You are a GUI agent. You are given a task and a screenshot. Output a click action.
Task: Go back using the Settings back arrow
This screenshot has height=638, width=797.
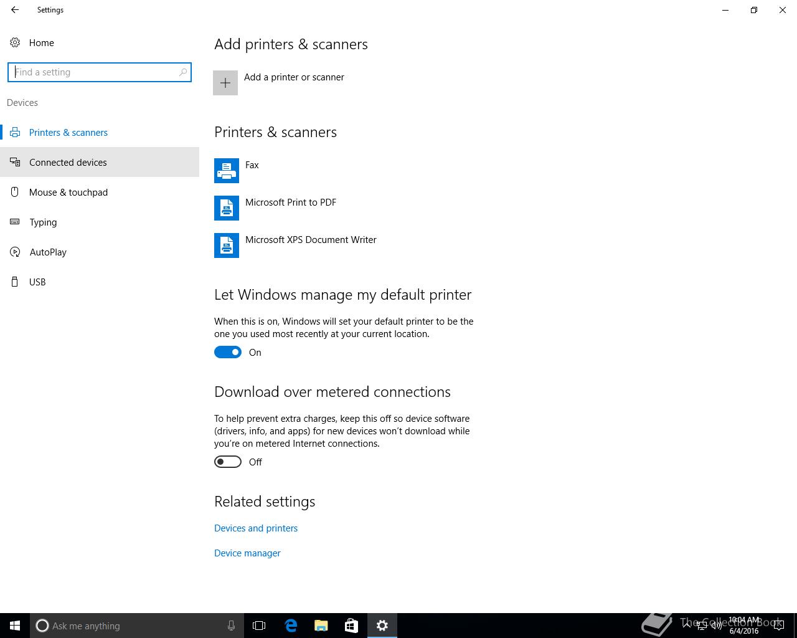(x=15, y=10)
